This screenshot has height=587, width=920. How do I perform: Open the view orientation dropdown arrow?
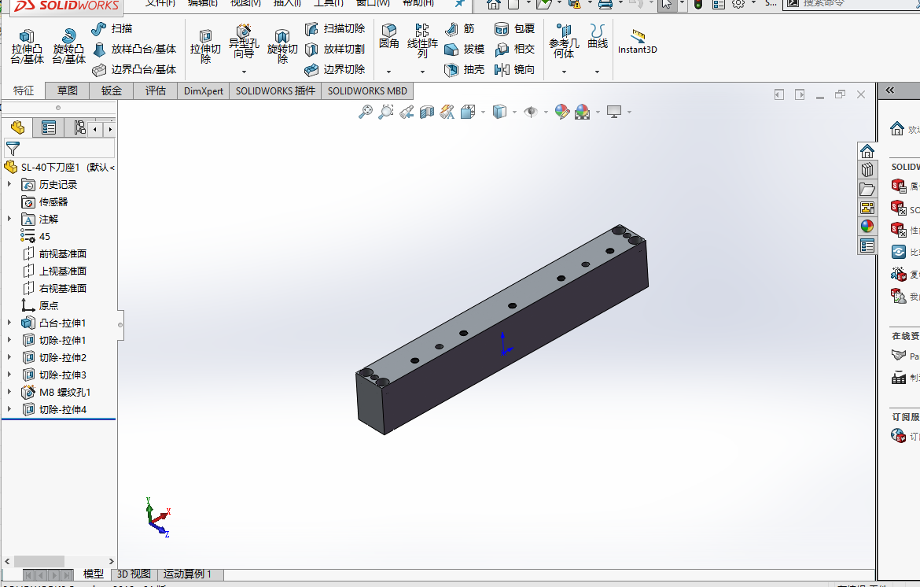pyautogui.click(x=483, y=112)
